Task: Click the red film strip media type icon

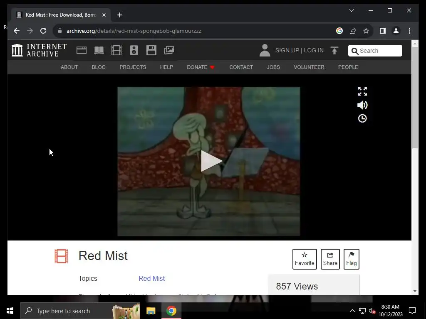Action: point(62,256)
